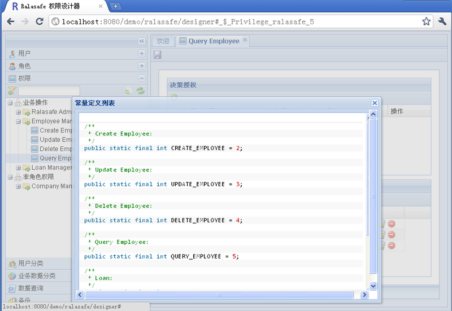Click the privilege search input field
Viewport: 452px width, 311px height.
(49, 91)
